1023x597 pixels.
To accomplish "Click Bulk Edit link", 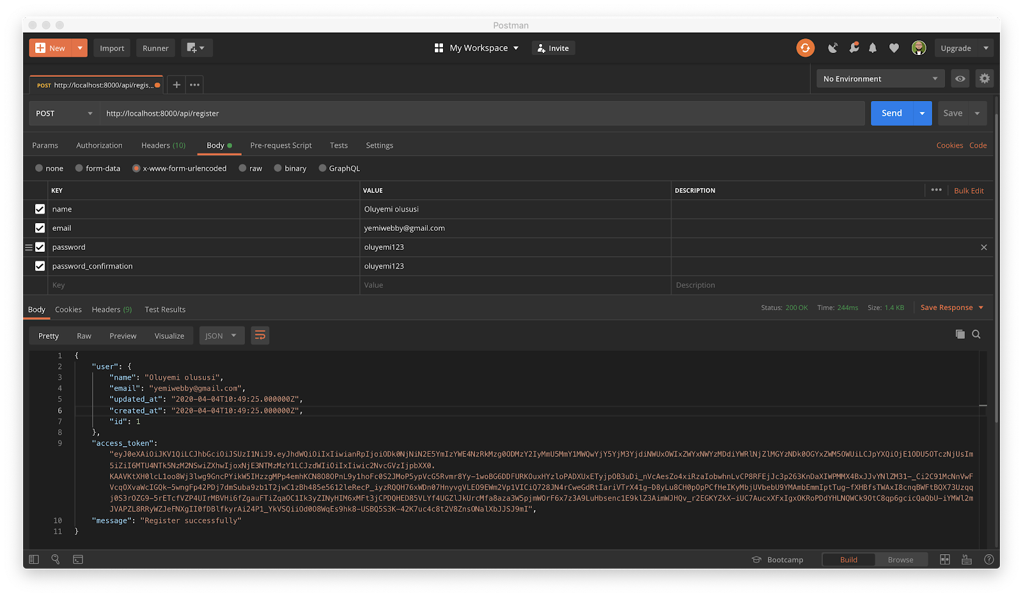I will [x=969, y=190].
